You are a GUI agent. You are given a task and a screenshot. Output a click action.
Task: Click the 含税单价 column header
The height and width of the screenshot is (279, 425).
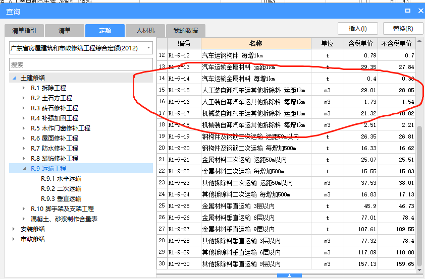coord(361,43)
